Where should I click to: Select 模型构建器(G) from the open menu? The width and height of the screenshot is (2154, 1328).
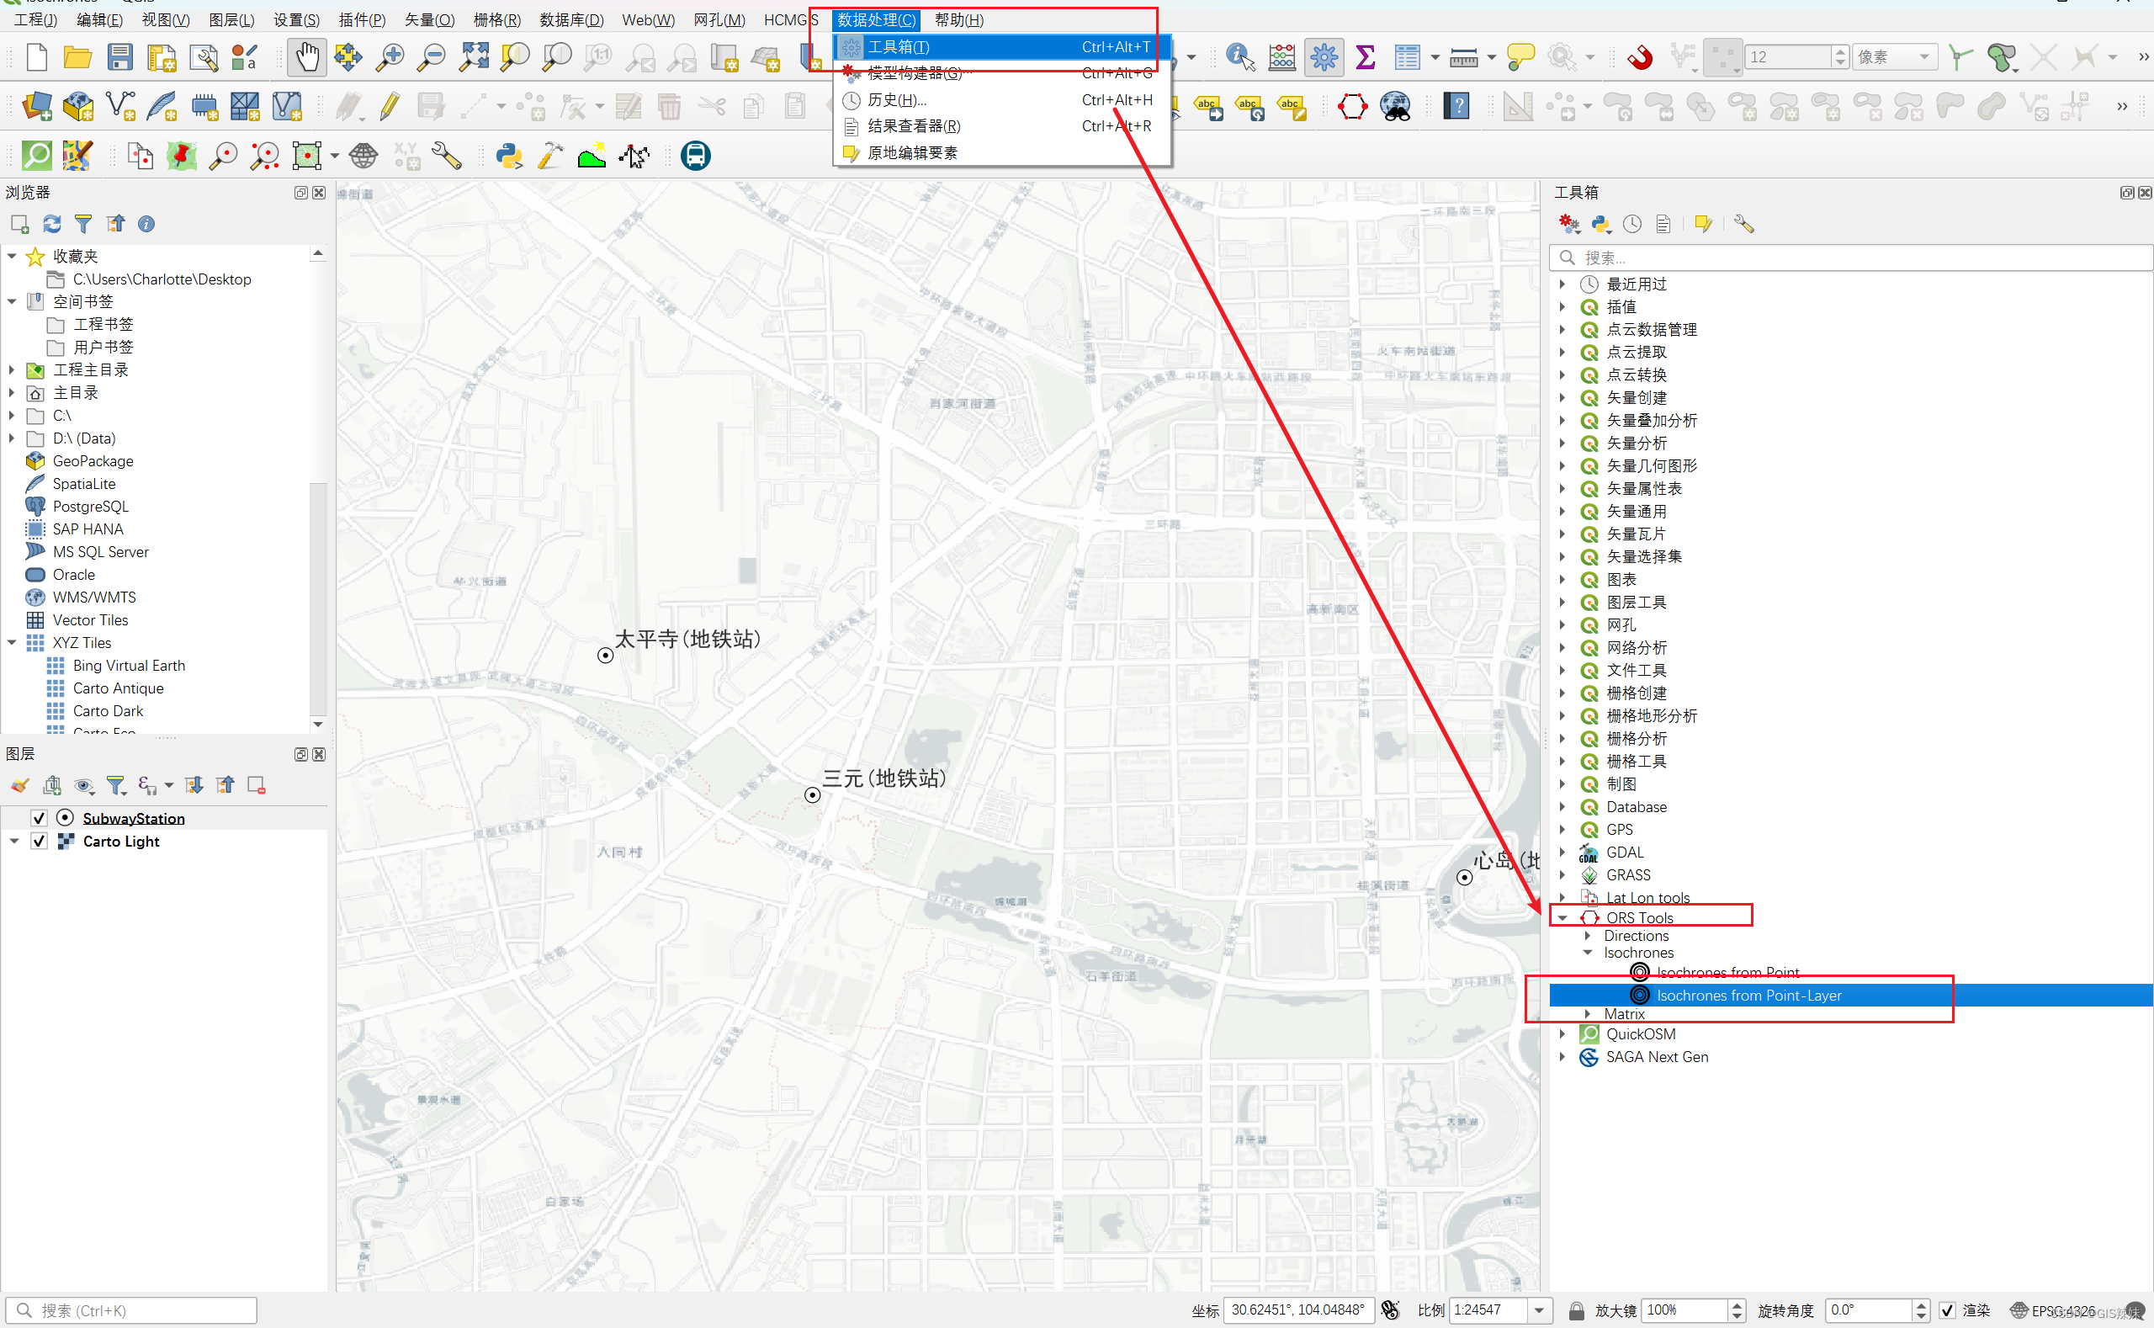913,74
